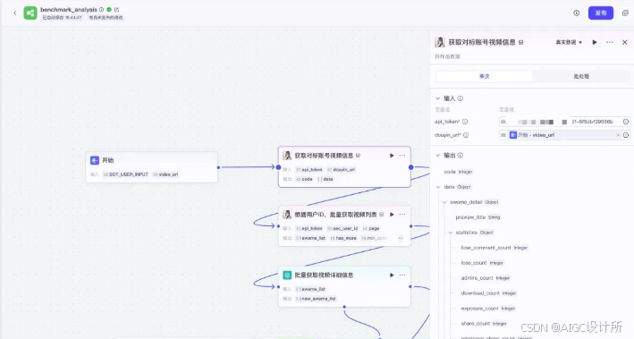The height and width of the screenshot is (339, 634).
Task: Click 批量获取视频详细信息 teal node icon
Action: (287, 275)
